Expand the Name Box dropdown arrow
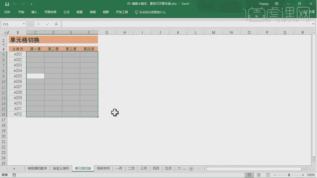The image size is (317, 178). [x=24, y=24]
